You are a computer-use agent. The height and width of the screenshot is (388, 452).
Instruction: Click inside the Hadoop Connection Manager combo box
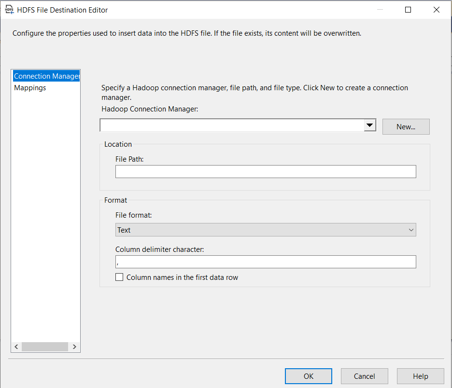pyautogui.click(x=232, y=126)
